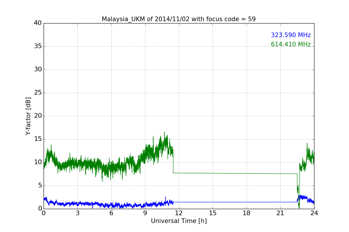Click the flat green line segment near 15 h
Viewport: 349px width, 232px height.
click(x=213, y=173)
